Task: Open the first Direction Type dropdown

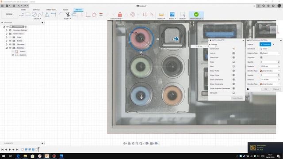Action: (270, 71)
